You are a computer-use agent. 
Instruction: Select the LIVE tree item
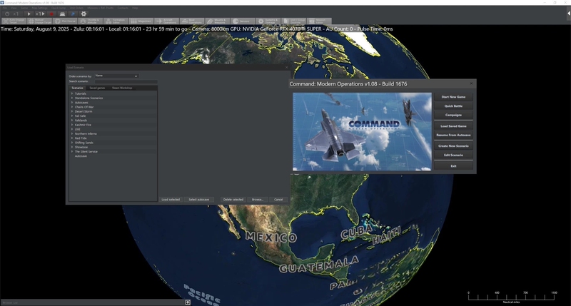78,129
